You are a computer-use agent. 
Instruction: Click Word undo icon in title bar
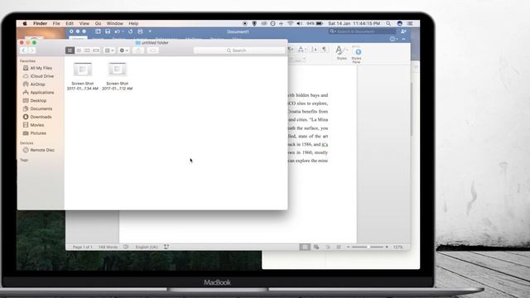click(117, 31)
